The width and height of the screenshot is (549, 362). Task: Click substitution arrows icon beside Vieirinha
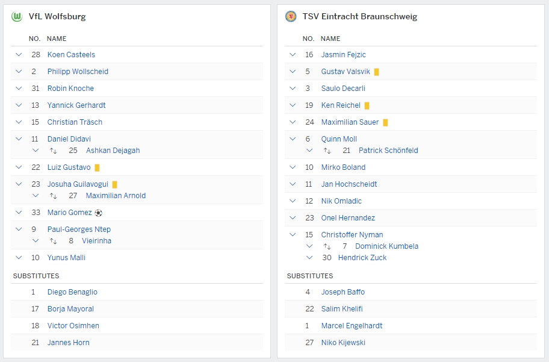[53, 241]
